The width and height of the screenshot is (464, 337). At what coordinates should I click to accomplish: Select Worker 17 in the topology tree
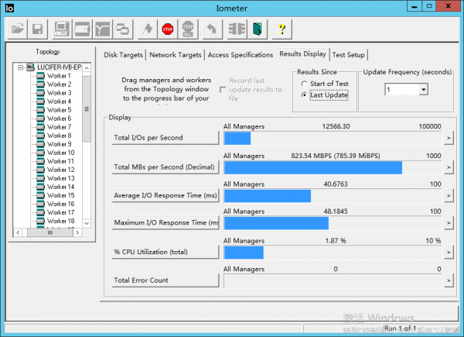click(x=60, y=213)
